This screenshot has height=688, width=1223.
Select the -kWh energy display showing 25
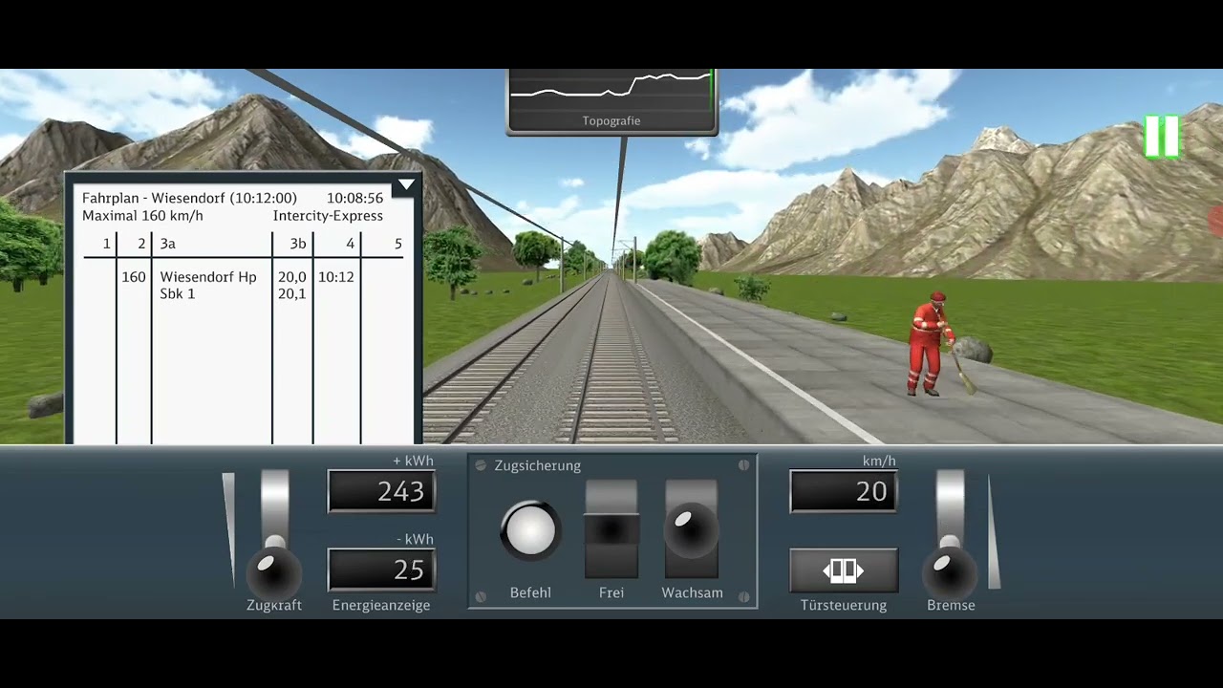pyautogui.click(x=381, y=570)
